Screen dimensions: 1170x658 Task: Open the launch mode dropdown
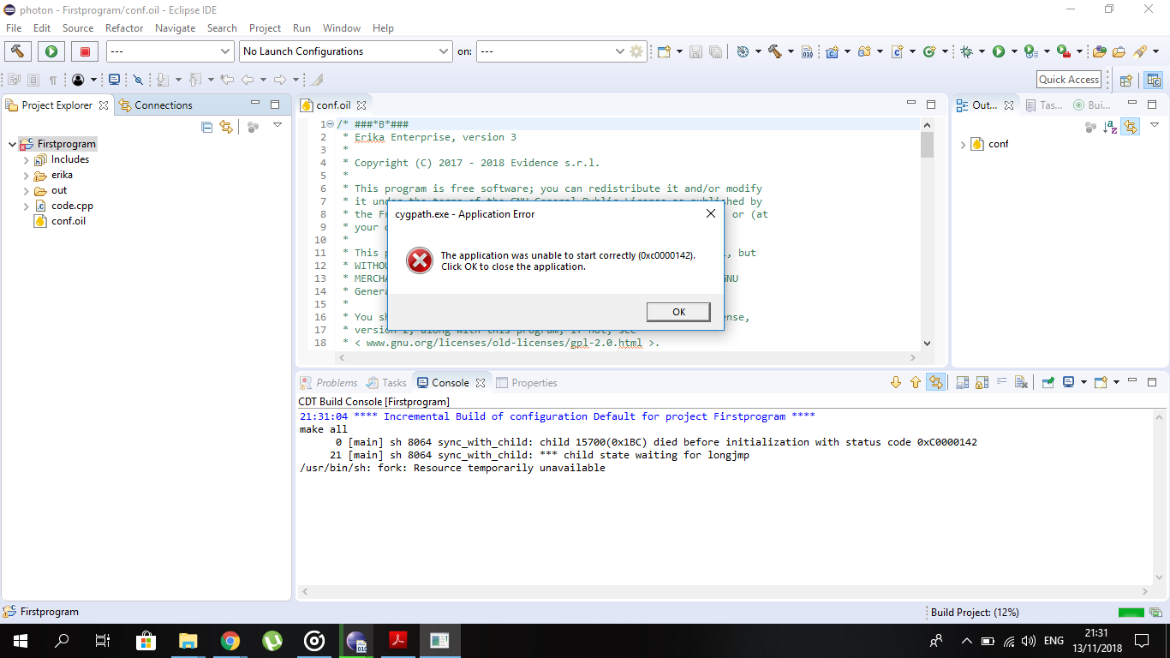click(170, 51)
